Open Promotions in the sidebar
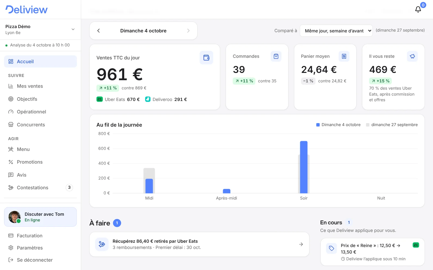The image size is (433, 270). (x=41, y=162)
